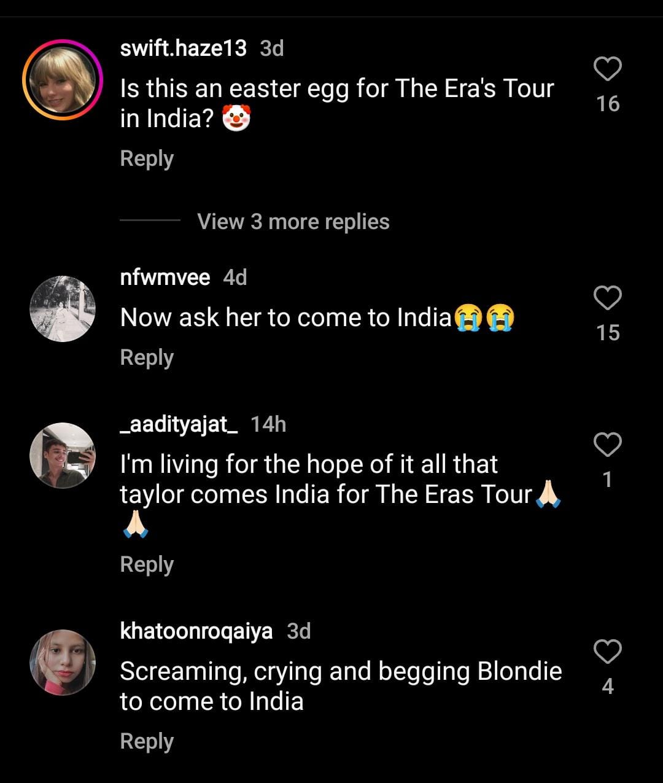This screenshot has height=783, width=663.
Task: Open the swift.haze13 username link
Action: tap(183, 48)
